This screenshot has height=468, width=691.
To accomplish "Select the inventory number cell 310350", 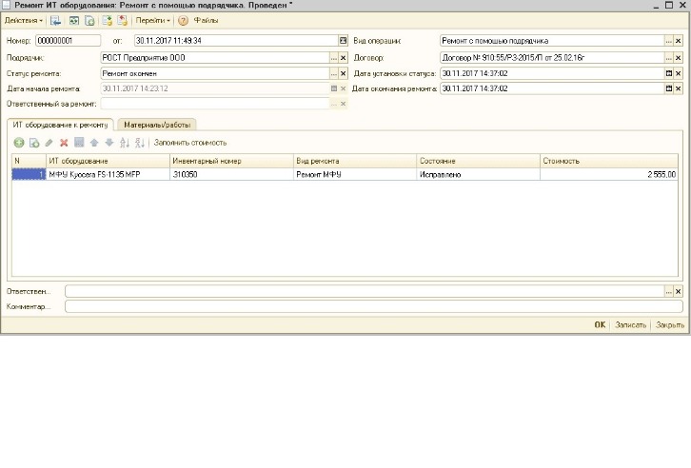I will [x=231, y=175].
